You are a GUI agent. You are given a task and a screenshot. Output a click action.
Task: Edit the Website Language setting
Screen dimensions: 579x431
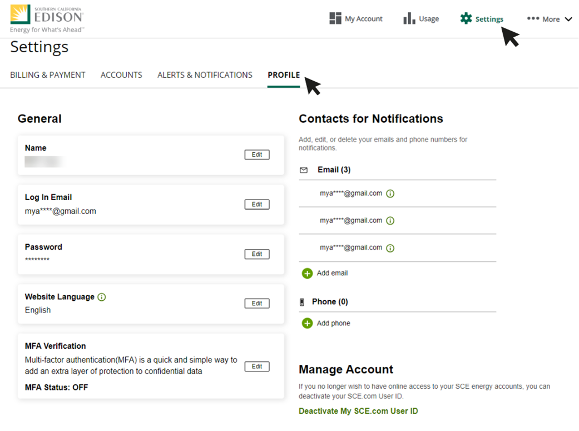tap(256, 303)
